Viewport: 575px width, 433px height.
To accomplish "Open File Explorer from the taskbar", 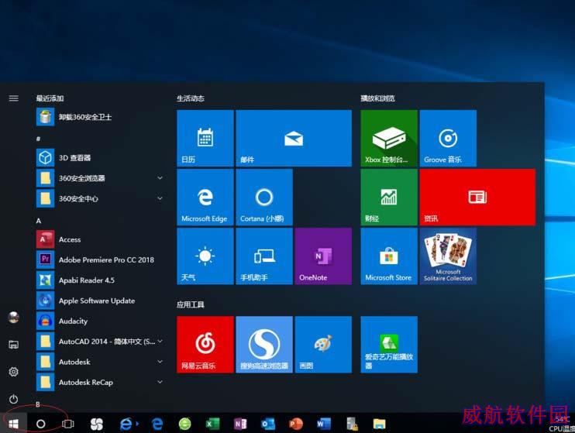I will [379, 424].
